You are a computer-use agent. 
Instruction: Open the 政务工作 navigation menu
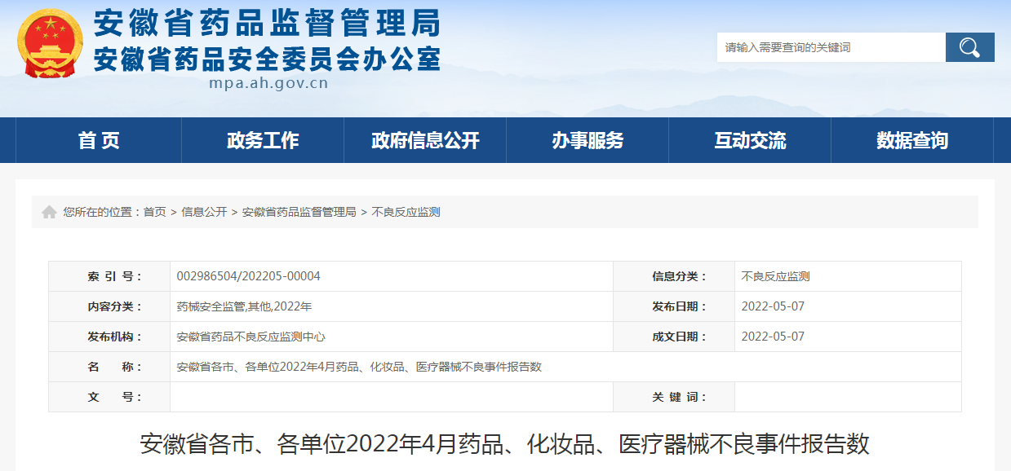(263, 140)
